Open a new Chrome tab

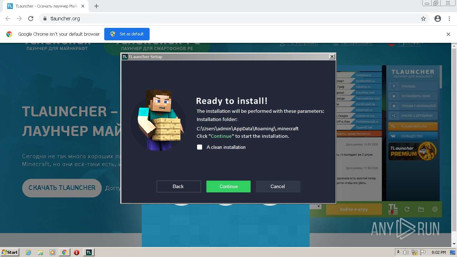[96, 6]
